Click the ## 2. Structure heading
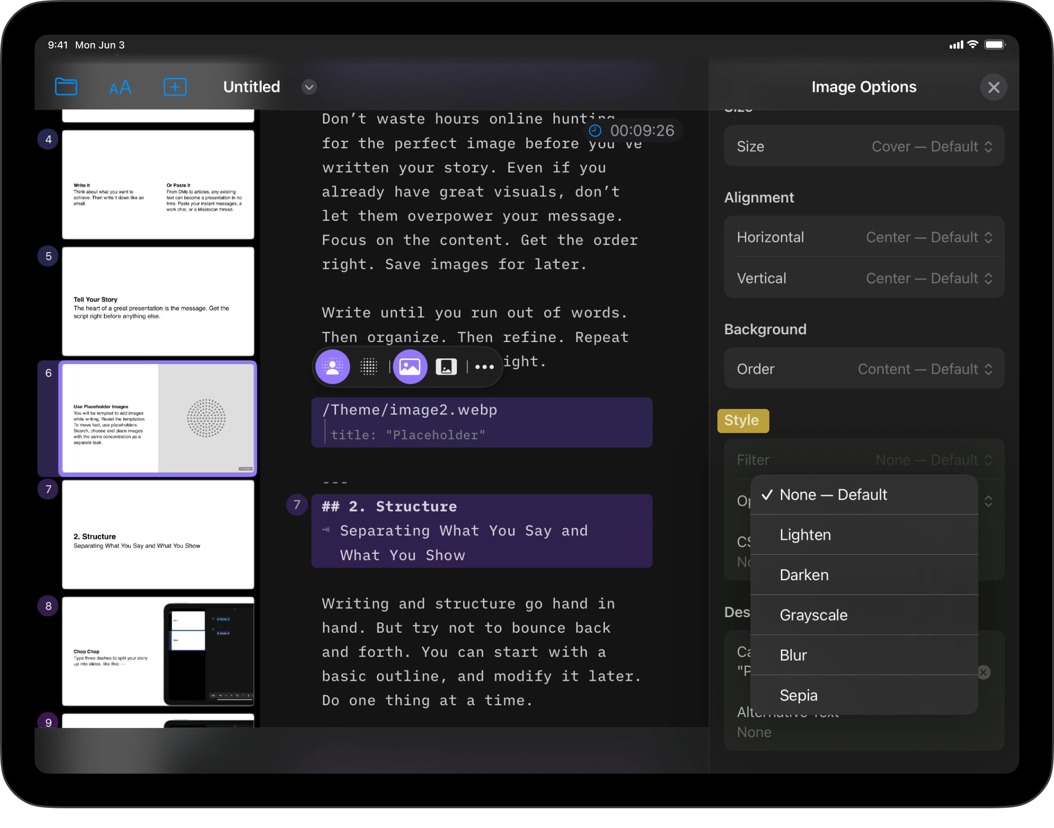This screenshot has width=1054, height=828. [x=389, y=507]
